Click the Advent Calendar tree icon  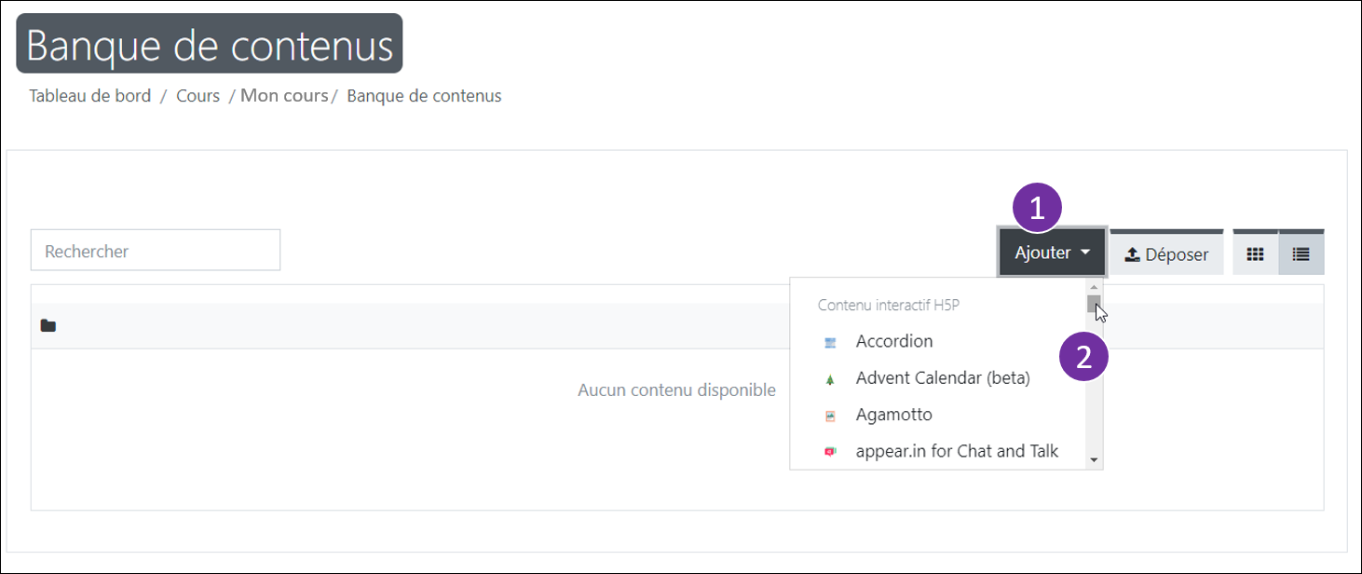point(830,379)
